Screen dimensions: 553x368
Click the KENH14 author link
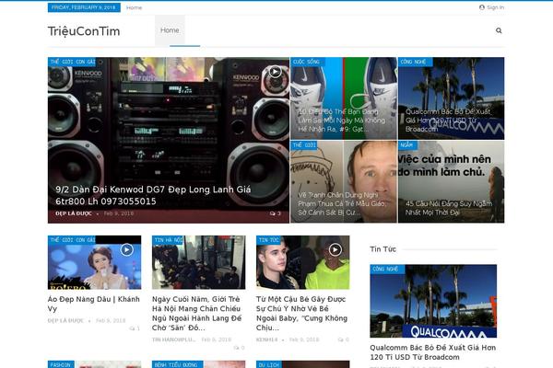click(266, 339)
